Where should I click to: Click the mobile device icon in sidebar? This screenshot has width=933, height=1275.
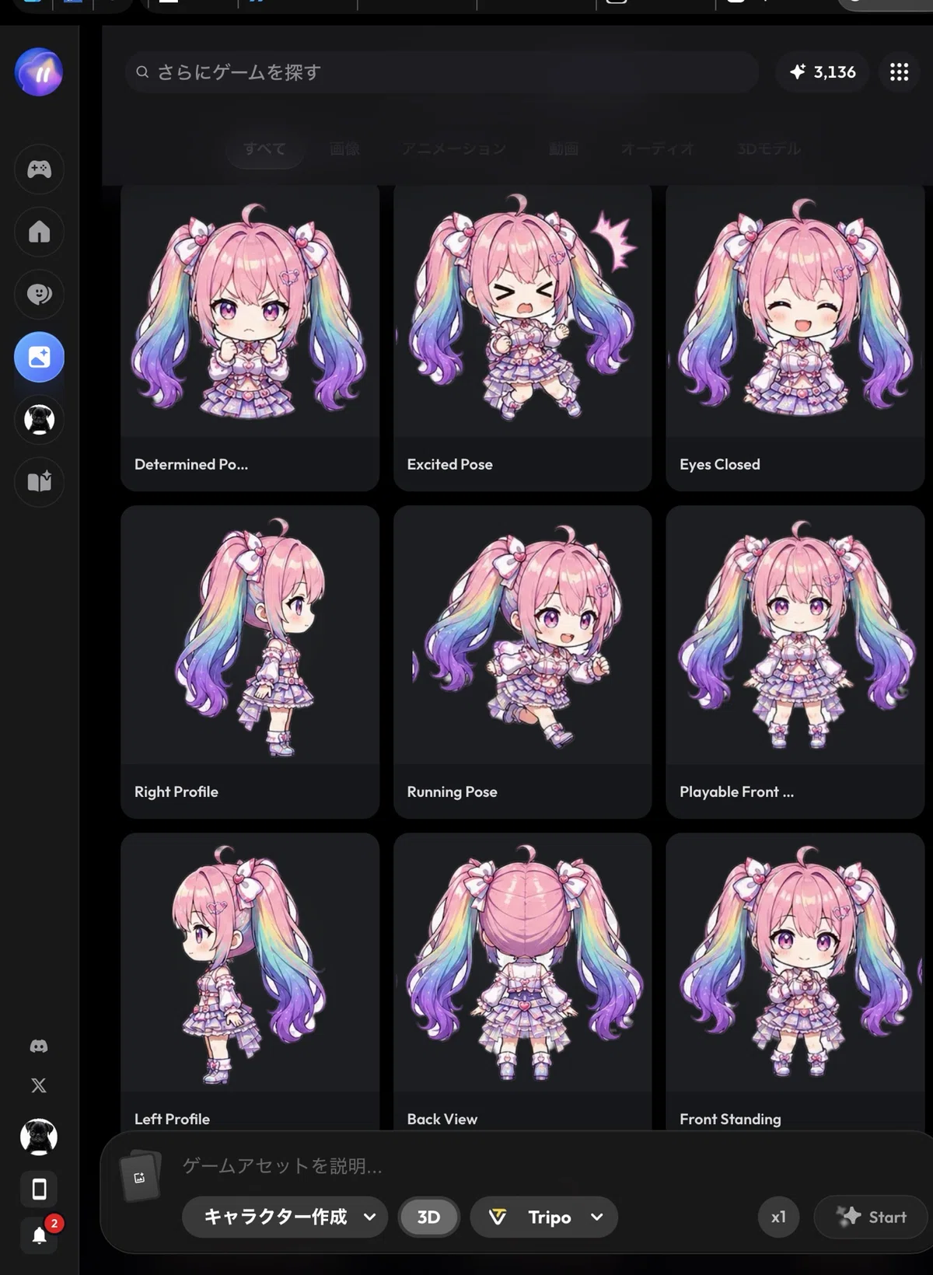click(39, 1189)
